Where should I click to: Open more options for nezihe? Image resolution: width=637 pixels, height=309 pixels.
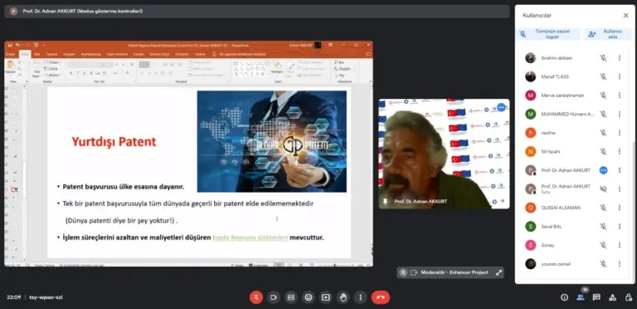pyautogui.click(x=620, y=133)
